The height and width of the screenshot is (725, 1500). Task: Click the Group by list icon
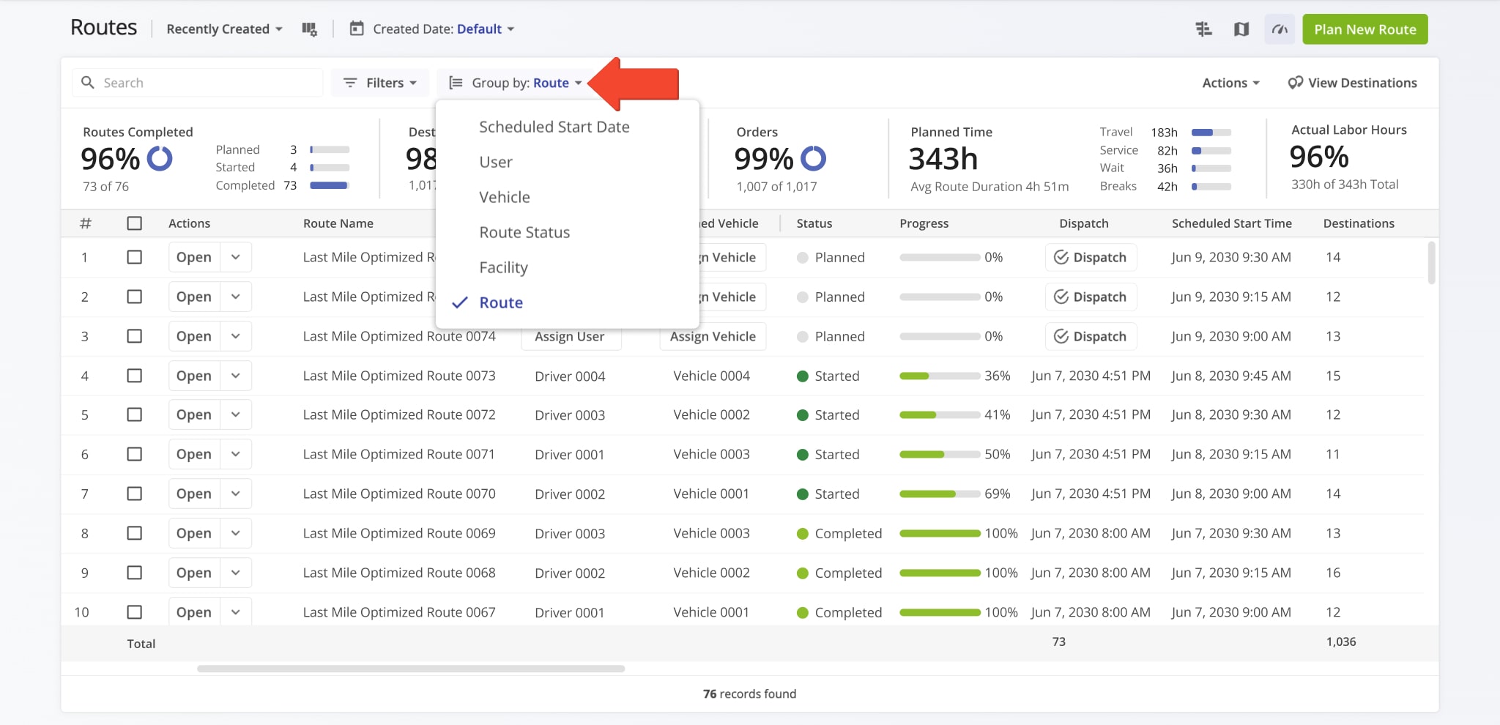click(456, 82)
